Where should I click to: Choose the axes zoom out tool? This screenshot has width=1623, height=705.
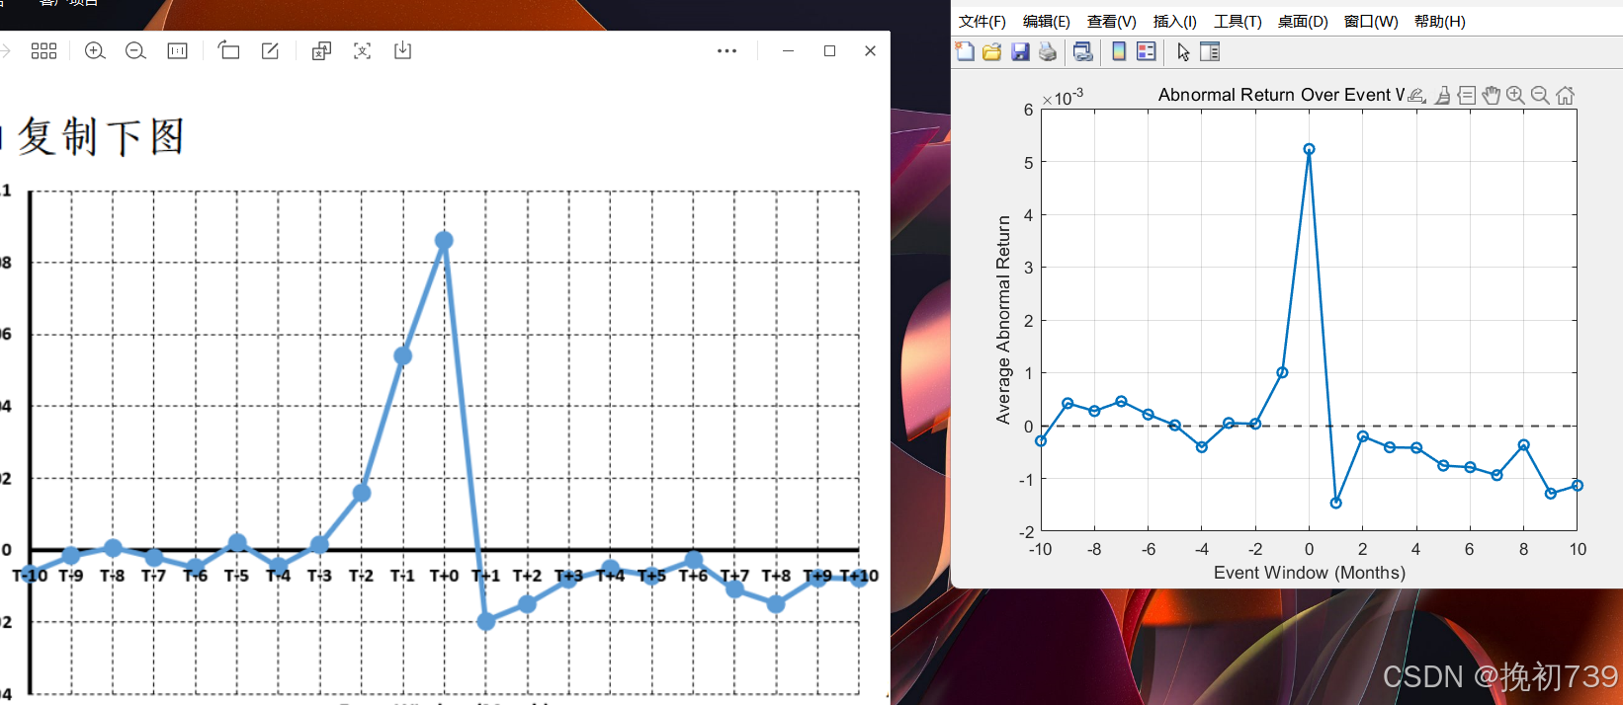point(1540,95)
